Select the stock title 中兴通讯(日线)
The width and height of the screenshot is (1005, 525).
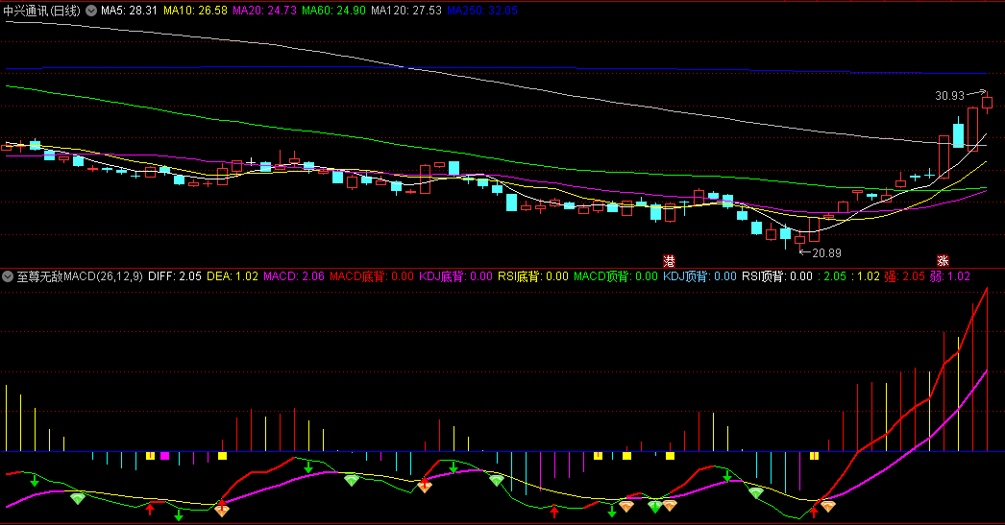pyautogui.click(x=41, y=11)
